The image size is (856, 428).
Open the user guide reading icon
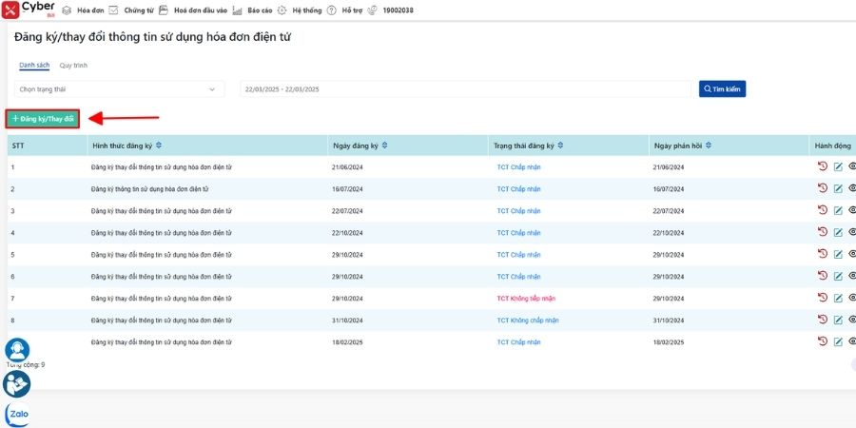coord(17,383)
